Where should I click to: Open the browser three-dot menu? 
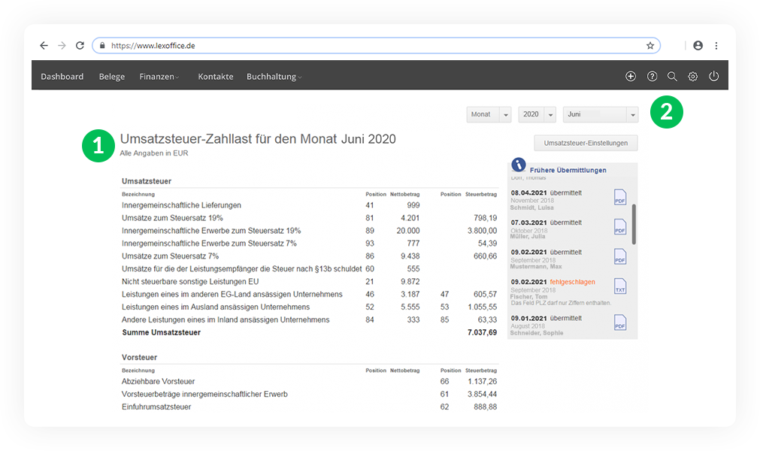pos(716,46)
